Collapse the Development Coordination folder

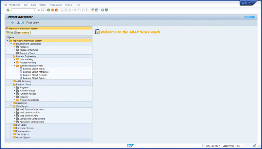pyautogui.click(x=11, y=44)
